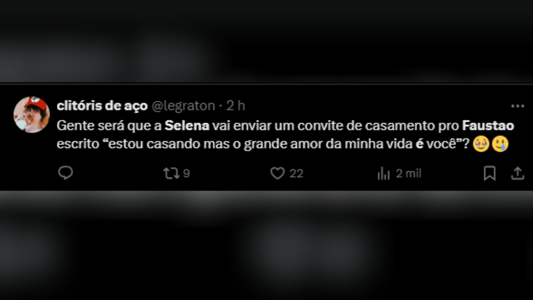This screenshot has height=300, width=533.
Task: Open the tweet by clicking its text body
Action: (285, 135)
